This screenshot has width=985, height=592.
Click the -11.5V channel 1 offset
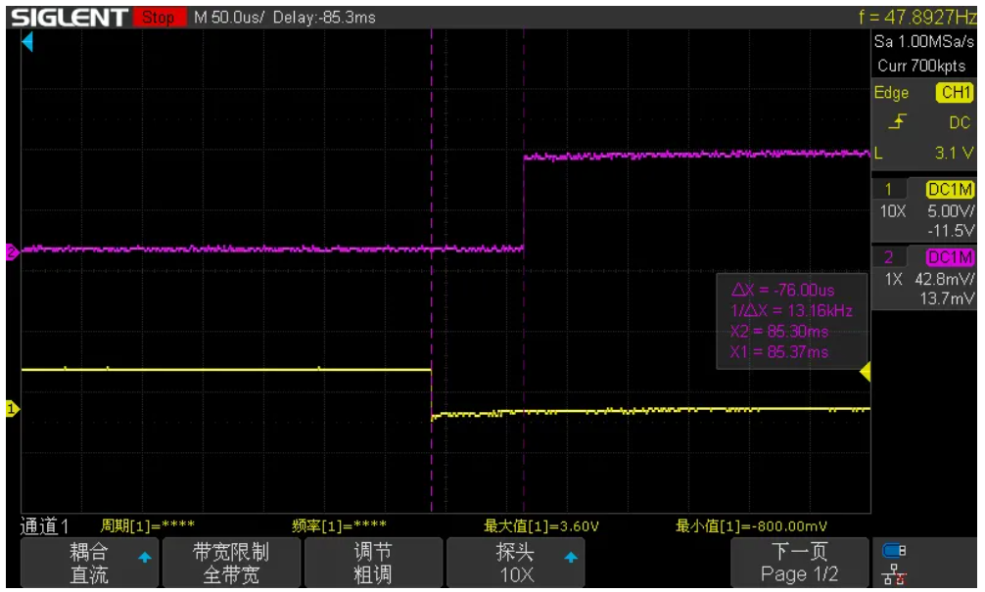pos(951,230)
